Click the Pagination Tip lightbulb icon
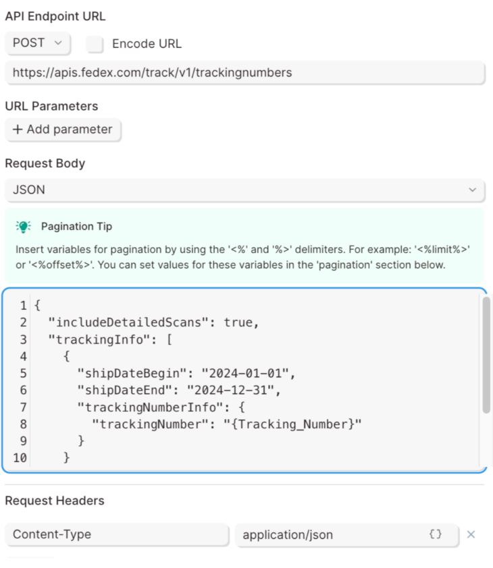 click(23, 227)
